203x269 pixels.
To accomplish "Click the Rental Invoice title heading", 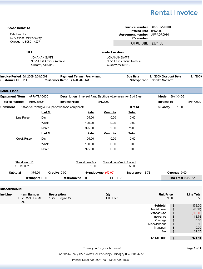I will [174, 13].
